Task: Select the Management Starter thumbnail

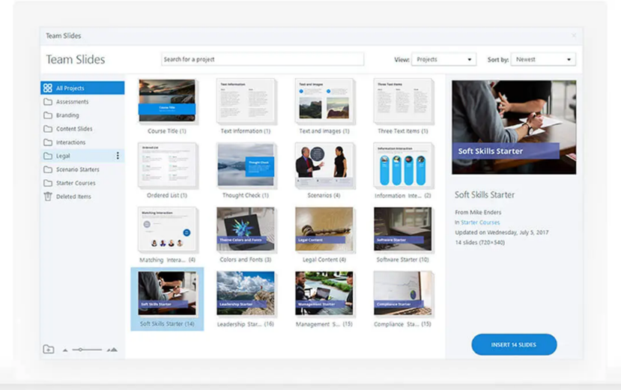Action: pyautogui.click(x=324, y=293)
